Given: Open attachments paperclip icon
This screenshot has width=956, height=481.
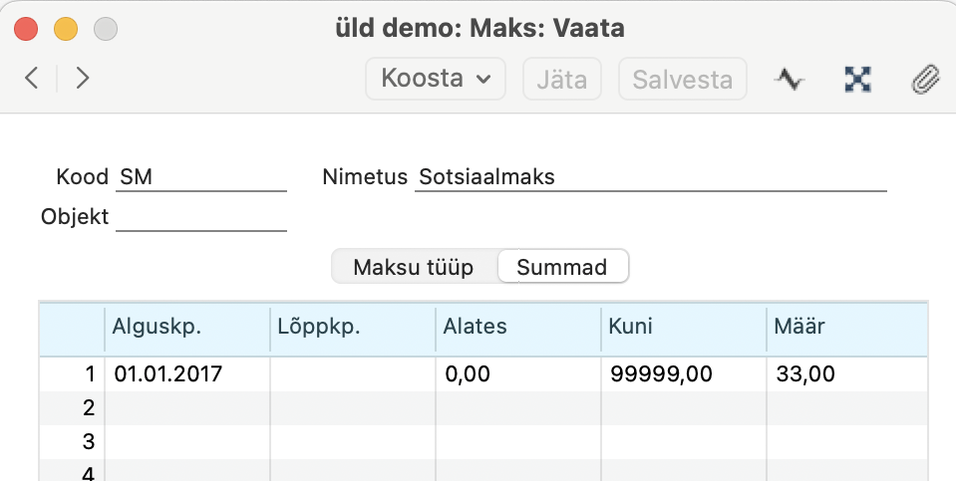Looking at the screenshot, I should [x=925, y=79].
